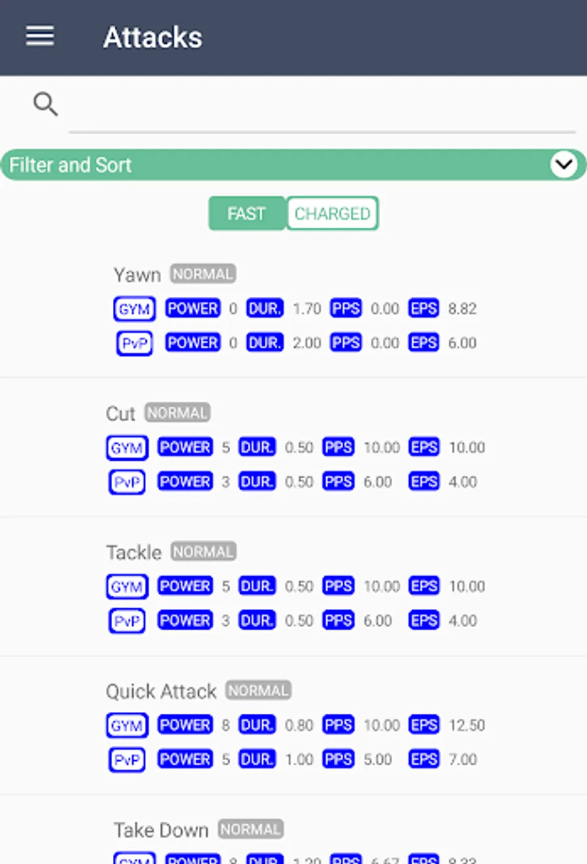Click the NORMAL type tag beside Yawn
Screen dimensions: 587x864
203,274
